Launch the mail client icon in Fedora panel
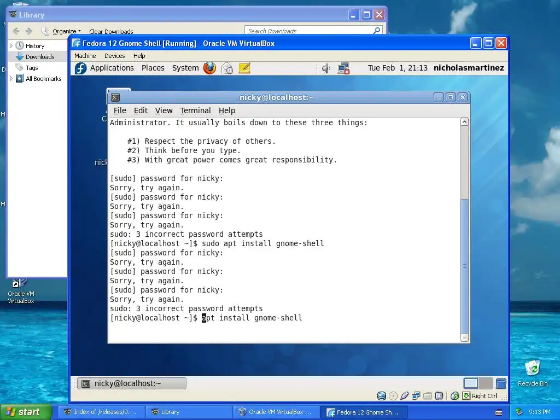560x420 pixels. [x=227, y=68]
